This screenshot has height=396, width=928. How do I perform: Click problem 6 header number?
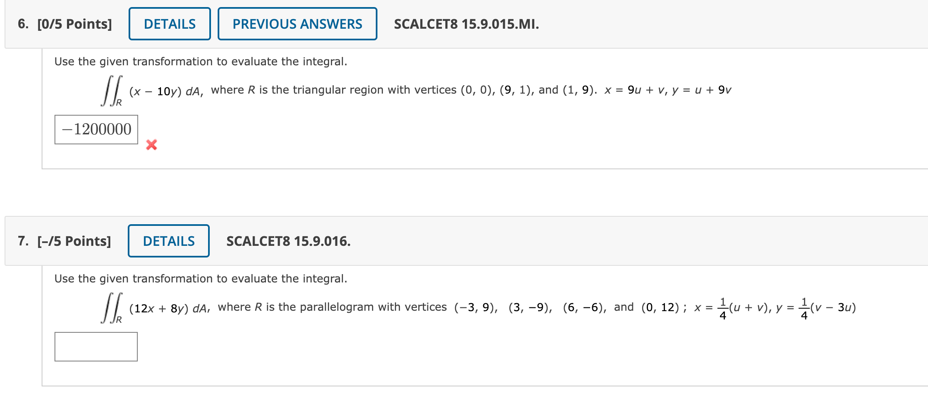22,24
